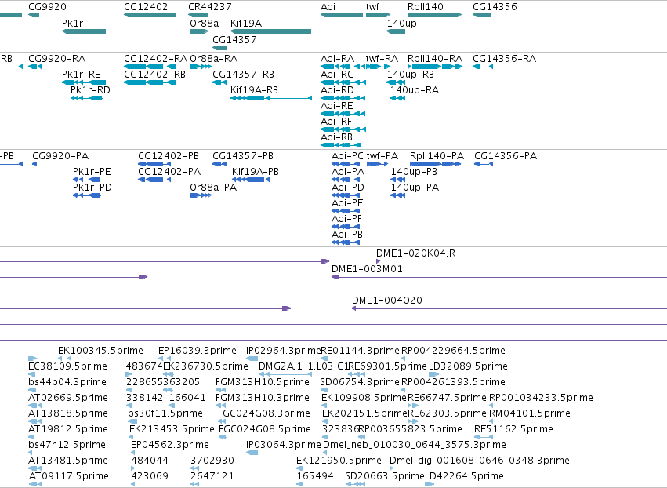Click the LD42264.5prime EST label

click(465, 476)
